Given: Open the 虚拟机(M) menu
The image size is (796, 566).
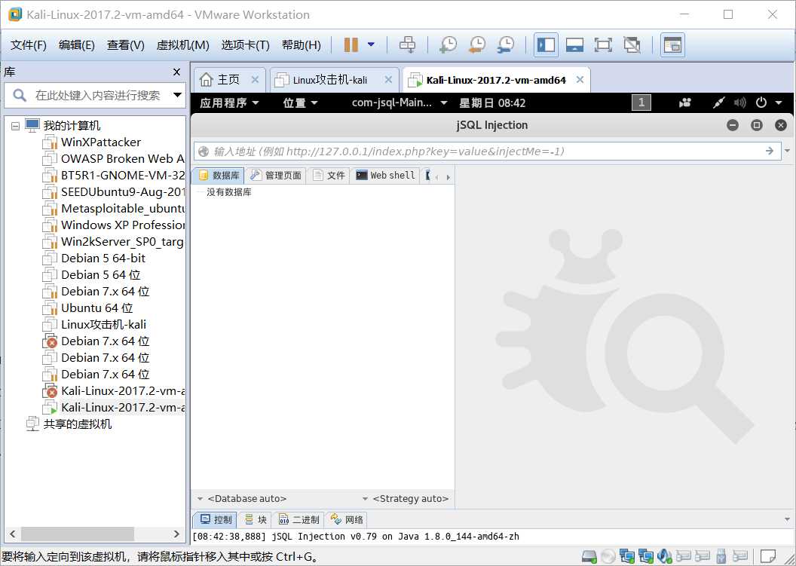Looking at the screenshot, I should pyautogui.click(x=182, y=45).
